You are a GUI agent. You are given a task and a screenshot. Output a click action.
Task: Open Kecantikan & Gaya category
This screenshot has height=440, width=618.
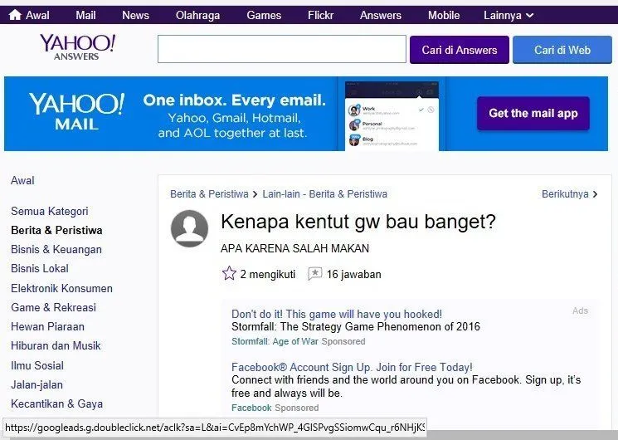57,403
